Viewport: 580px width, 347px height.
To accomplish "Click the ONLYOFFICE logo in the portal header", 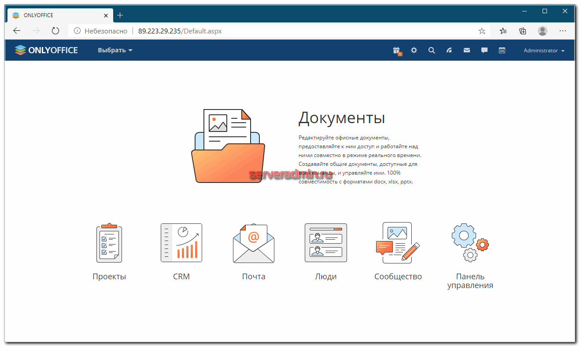I will 46,50.
